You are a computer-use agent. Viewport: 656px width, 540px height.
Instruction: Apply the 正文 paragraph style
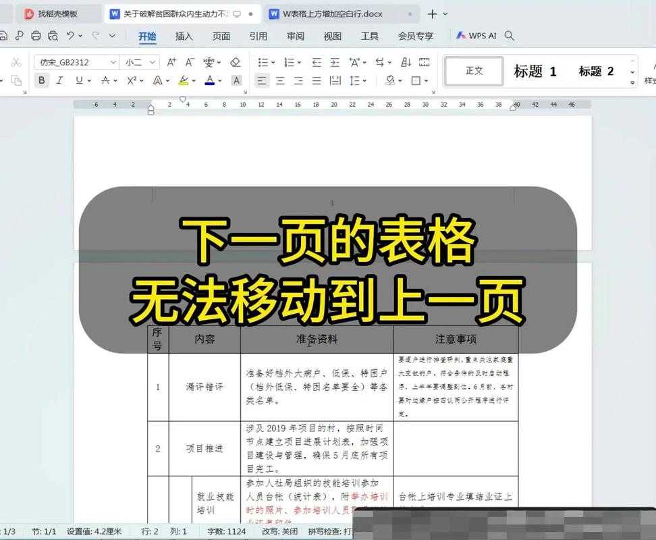(474, 70)
